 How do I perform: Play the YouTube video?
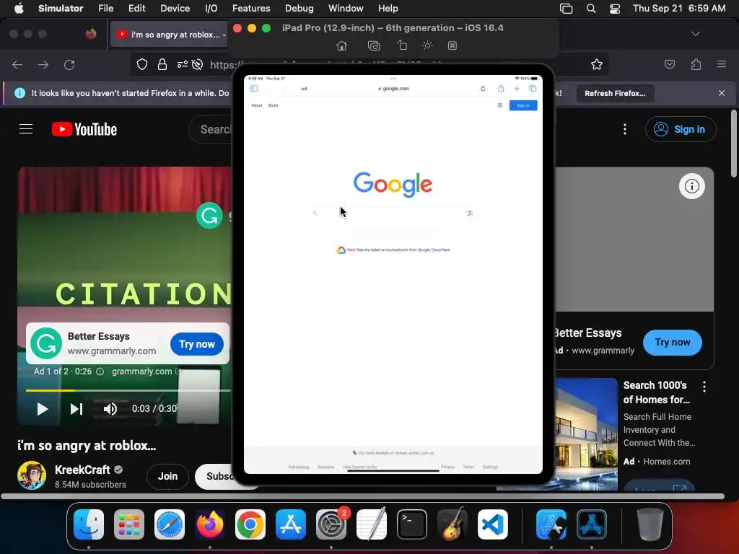43,409
